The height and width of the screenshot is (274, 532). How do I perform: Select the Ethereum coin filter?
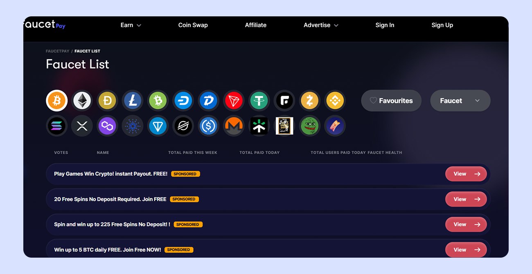[82, 101]
